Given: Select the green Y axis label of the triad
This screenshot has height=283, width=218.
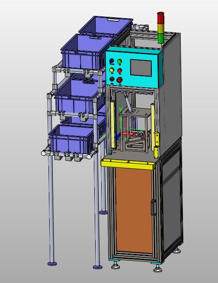Looking at the screenshot, I should [x=121, y=109].
